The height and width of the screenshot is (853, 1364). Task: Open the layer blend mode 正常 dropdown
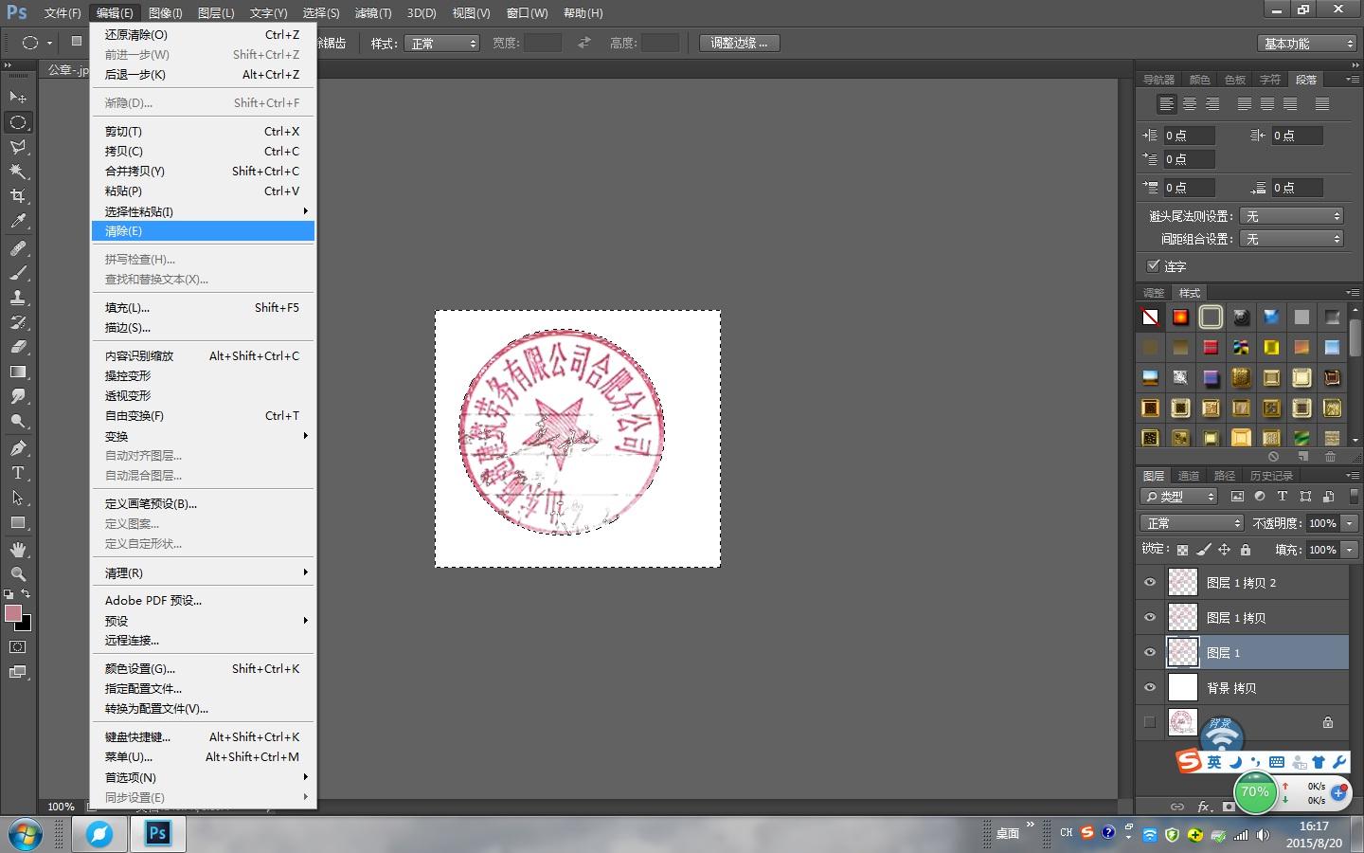(x=1192, y=523)
